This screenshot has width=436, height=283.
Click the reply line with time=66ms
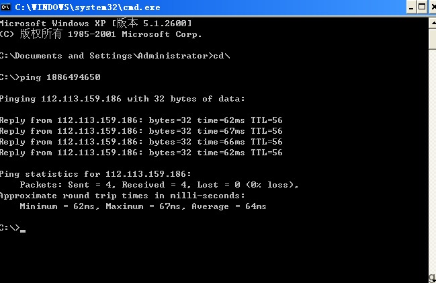coord(141,142)
